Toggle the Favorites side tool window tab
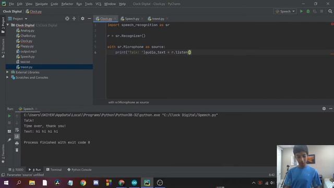334x188 pixels. tap(3, 154)
